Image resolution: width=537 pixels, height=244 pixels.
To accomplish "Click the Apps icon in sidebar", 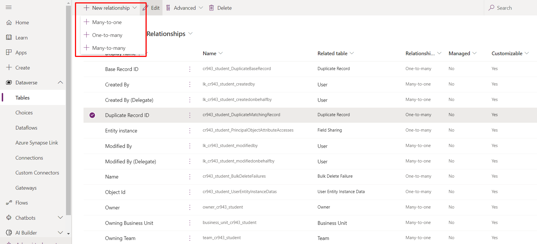I will 9,52.
